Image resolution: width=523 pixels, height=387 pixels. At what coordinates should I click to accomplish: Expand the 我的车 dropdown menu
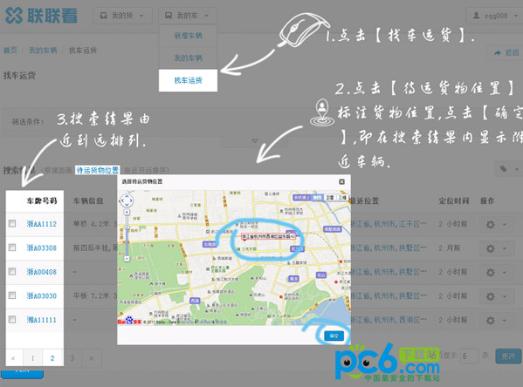[188, 16]
